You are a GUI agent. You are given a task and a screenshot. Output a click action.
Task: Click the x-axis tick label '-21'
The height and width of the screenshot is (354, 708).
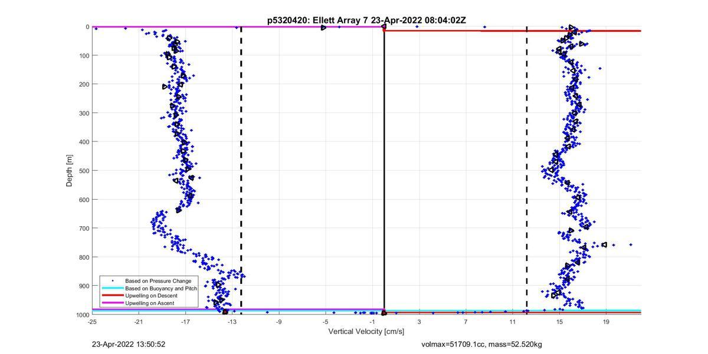click(x=139, y=322)
